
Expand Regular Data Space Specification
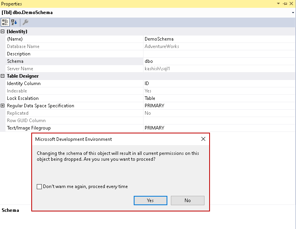click(3, 106)
